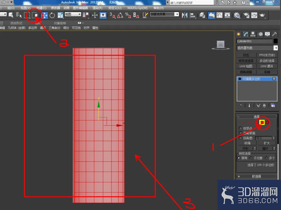This screenshot has height=210, width=281.
Task: Open MAXScript(M) menu
Action: click(137, 8)
